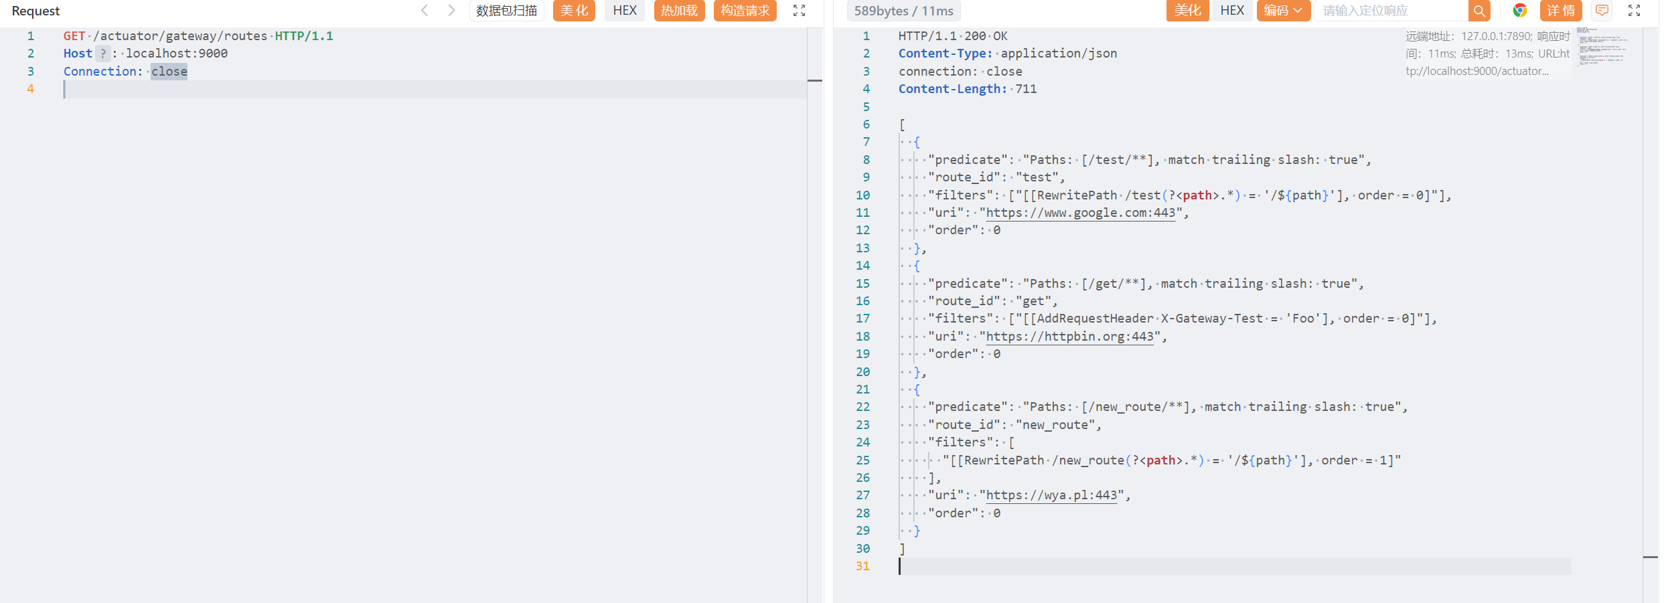Image resolution: width=1664 pixels, height=603 pixels.
Task: Beautify the response with 美化 button
Action: point(1187,11)
